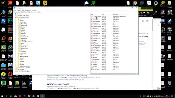Expand HKEY_LOCAL_MACHINE node

pyautogui.click(x=16, y=68)
